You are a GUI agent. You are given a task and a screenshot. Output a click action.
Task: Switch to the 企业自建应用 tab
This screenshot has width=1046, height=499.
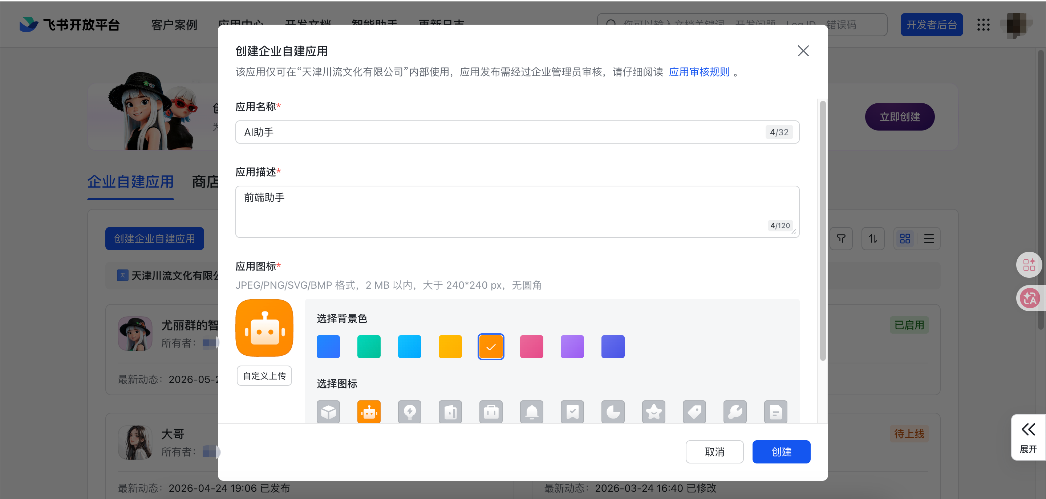[x=131, y=182]
